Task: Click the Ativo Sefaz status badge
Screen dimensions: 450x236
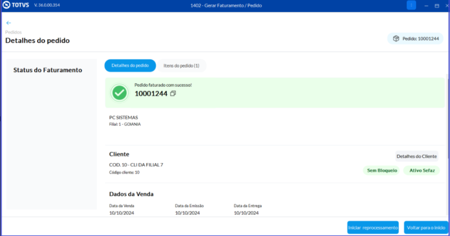Action: [422, 171]
